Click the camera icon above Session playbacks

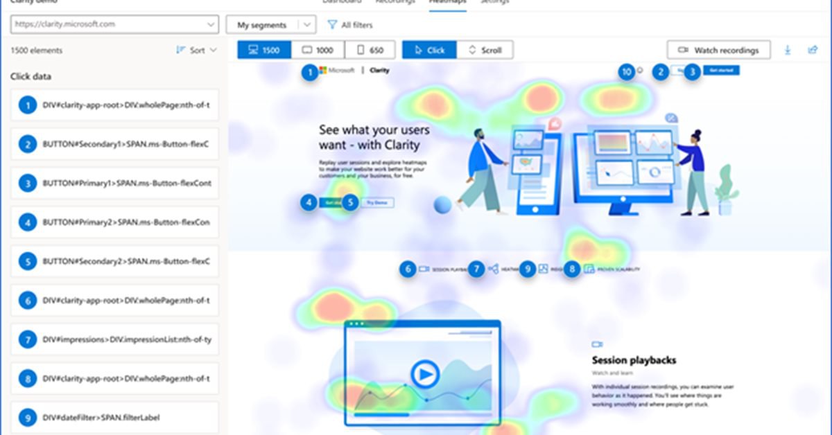[597, 344]
